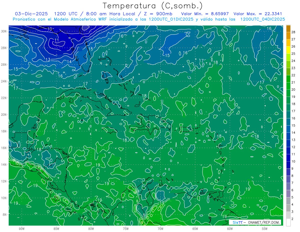Click the lime swatch between legend labels 24 and 25
The image size is (300, 232).
288,57
